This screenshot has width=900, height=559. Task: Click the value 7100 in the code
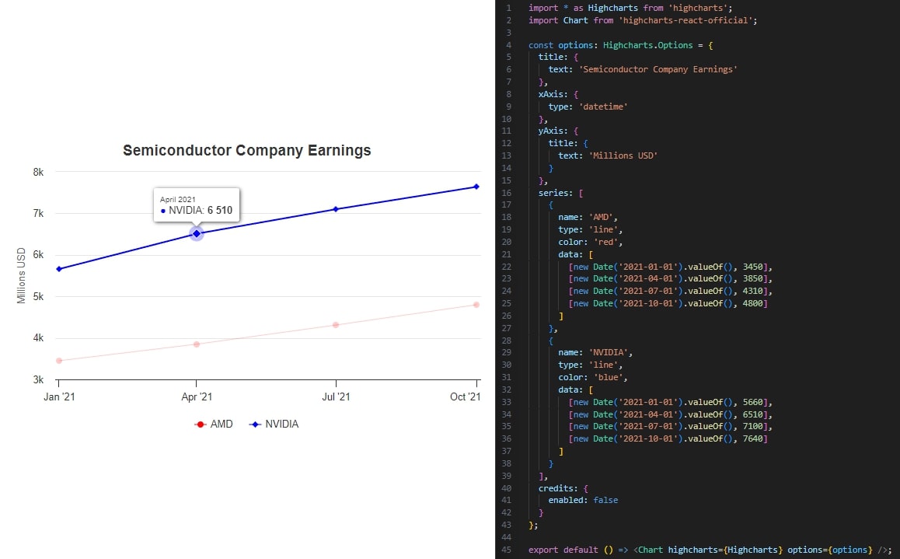pyautogui.click(x=752, y=426)
